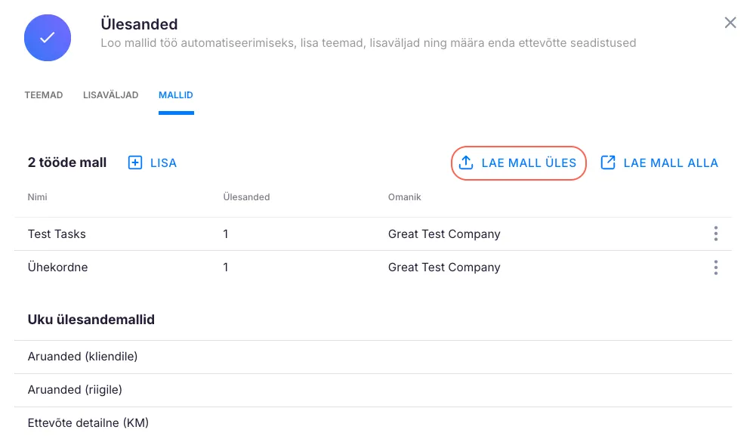Open the Test Tasks template row

coord(57,234)
